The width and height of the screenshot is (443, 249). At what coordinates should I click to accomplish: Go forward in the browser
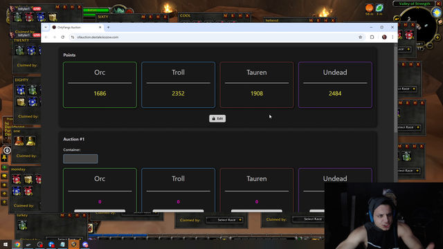pyautogui.click(x=54, y=37)
